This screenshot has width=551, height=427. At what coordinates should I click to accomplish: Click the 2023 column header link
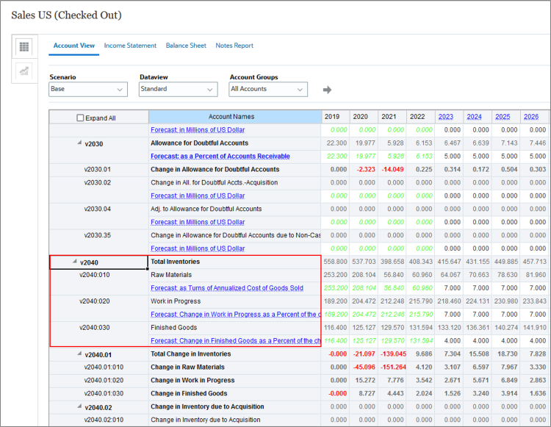[x=445, y=117]
